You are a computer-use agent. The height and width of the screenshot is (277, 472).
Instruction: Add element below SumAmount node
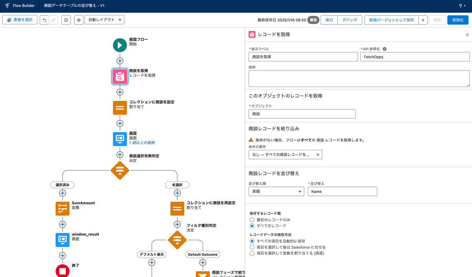pyautogui.click(x=63, y=224)
